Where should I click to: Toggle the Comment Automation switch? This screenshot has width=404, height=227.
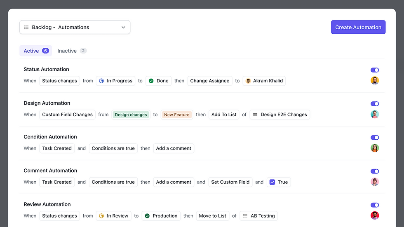[x=374, y=171]
